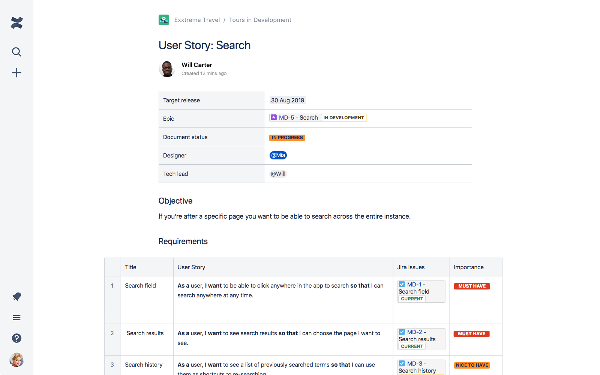Image resolution: width=600 pixels, height=375 pixels.
Task: Open the Exxtreme Travel breadcrumb link
Action: [197, 20]
